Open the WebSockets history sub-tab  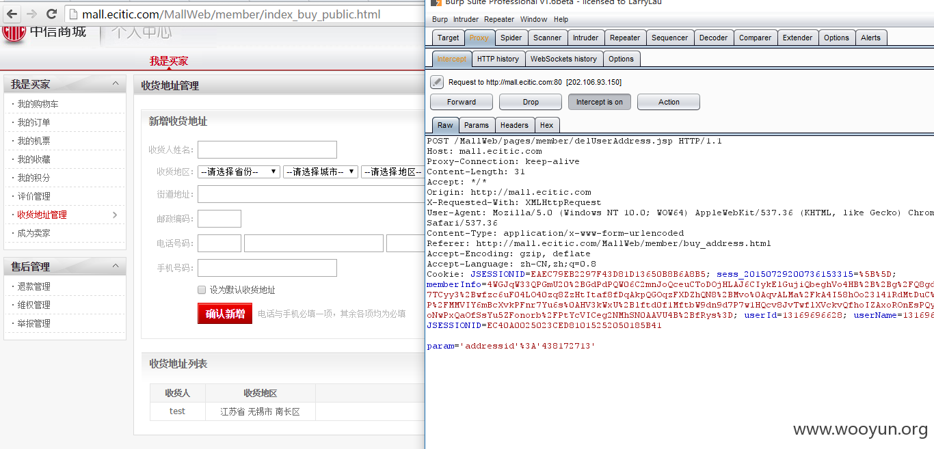563,59
